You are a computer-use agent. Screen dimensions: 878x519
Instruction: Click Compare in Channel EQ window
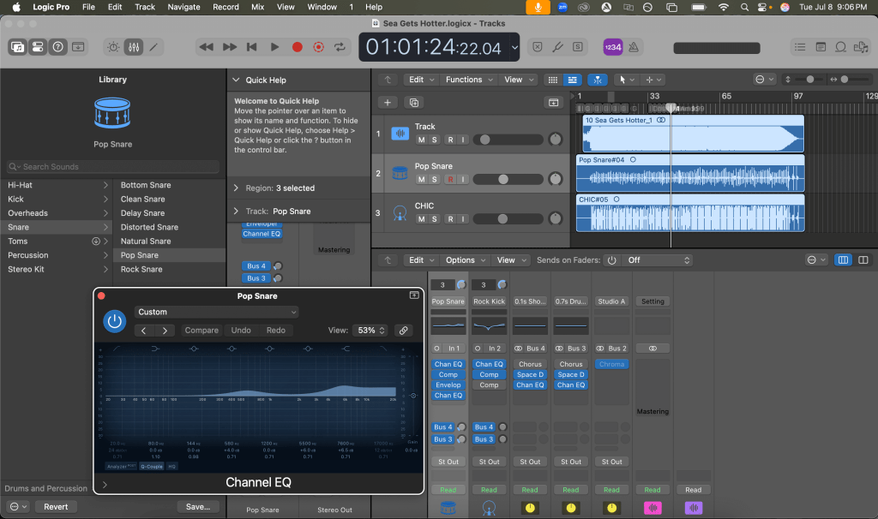pyautogui.click(x=201, y=331)
